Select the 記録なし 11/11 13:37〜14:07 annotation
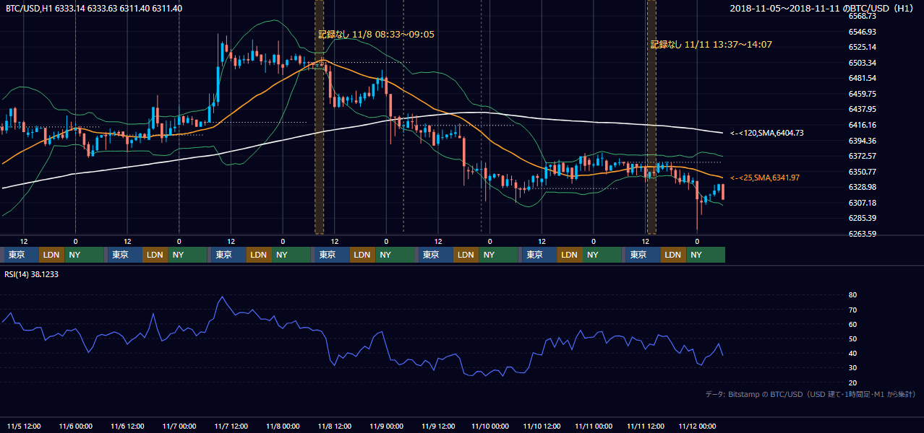 click(x=711, y=44)
